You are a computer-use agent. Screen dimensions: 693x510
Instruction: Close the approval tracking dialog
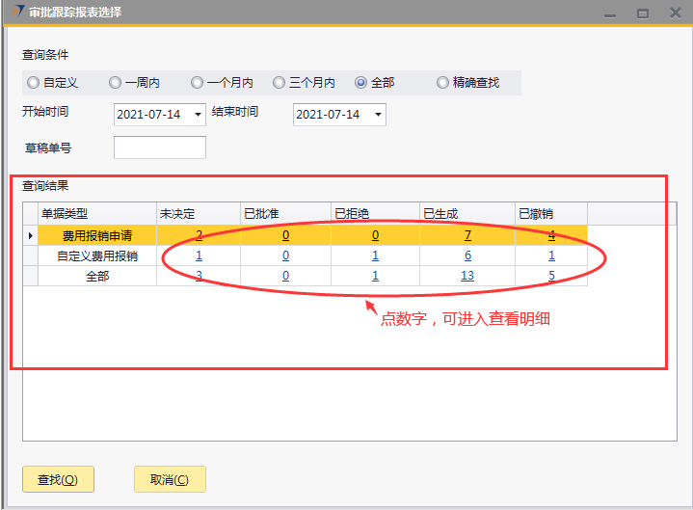point(675,13)
